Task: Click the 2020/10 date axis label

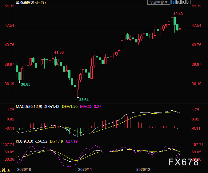Action: click(x=24, y=169)
